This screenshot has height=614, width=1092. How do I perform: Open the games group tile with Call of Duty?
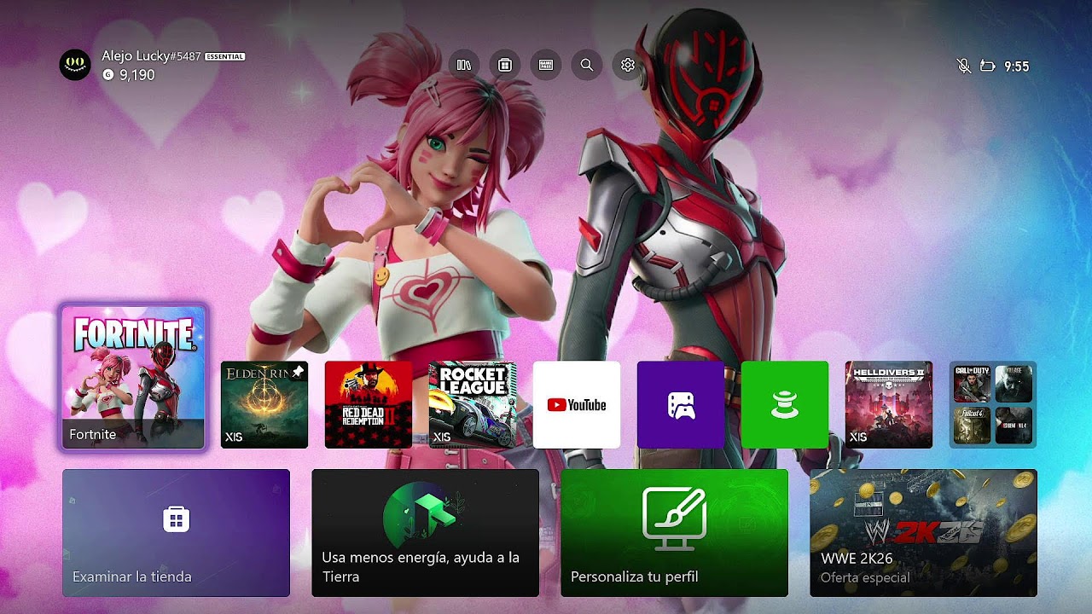click(x=993, y=404)
